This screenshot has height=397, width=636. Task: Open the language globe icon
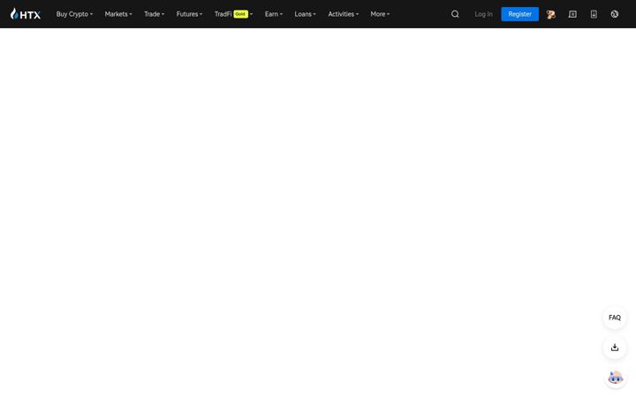(x=615, y=14)
